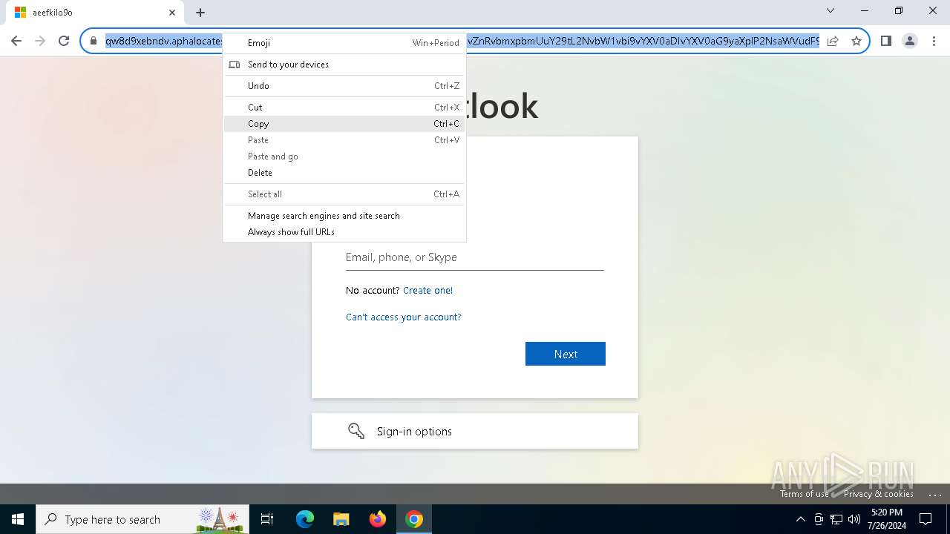Open Can't access your account? link

point(404,317)
